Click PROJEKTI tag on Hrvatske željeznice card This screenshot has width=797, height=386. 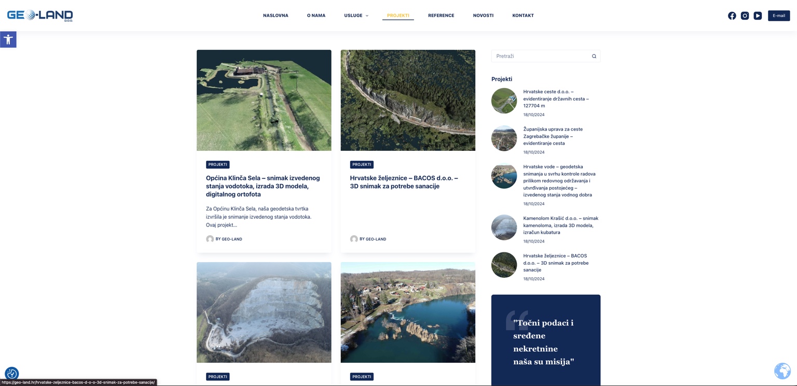[362, 164]
